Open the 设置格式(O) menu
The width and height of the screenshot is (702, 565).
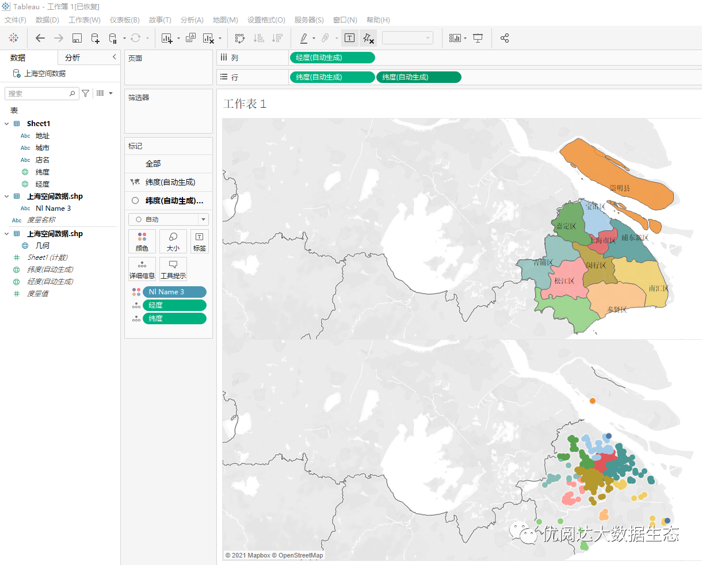click(266, 20)
